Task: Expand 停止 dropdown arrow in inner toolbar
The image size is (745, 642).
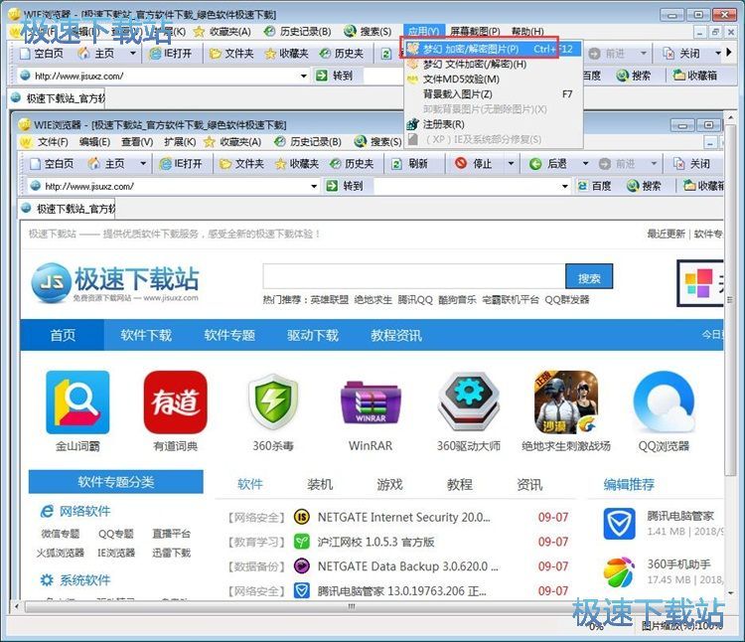Action: coord(511,163)
